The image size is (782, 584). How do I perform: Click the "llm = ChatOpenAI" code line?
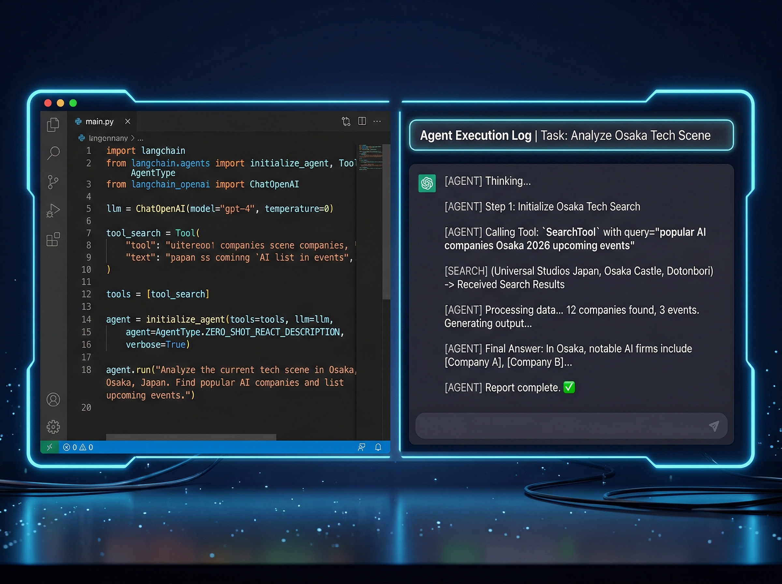coord(219,209)
